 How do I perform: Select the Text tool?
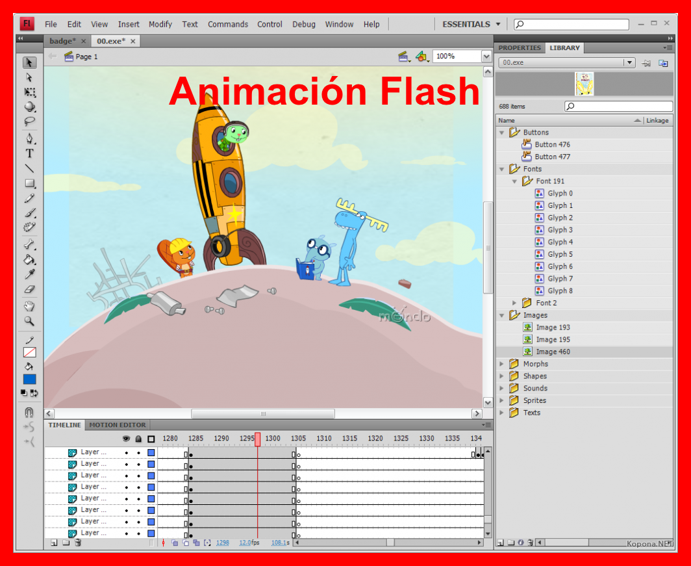point(29,153)
